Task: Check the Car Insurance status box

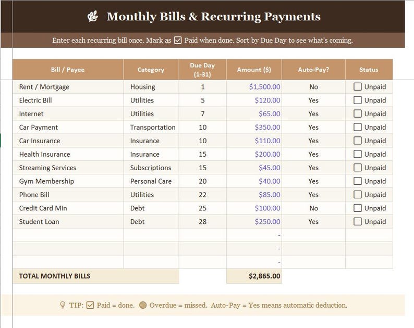Action: point(357,141)
